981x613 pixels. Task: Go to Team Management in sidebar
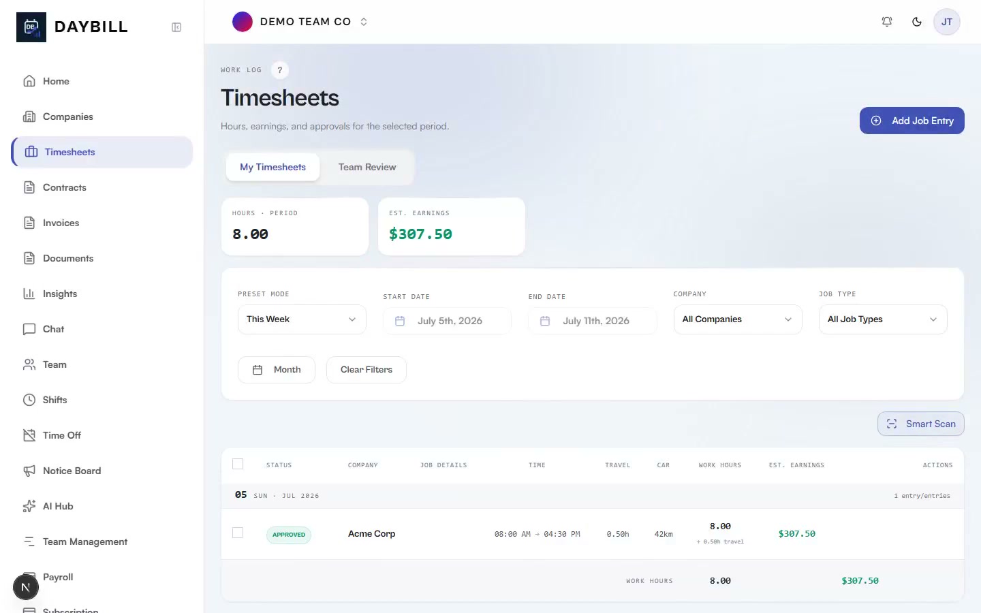click(102, 541)
